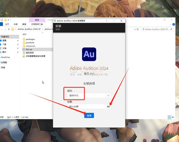Select 快速访问 in the navigation pane
This screenshot has height=142, width=179.
(x=5, y=37)
